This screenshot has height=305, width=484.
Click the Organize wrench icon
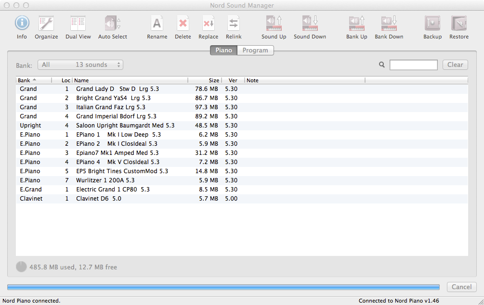click(x=46, y=24)
